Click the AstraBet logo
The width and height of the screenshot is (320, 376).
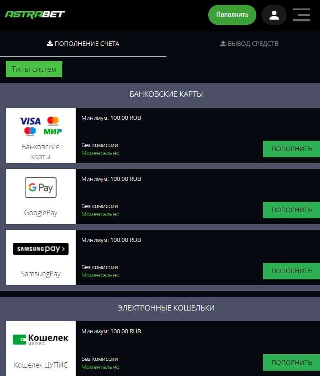(35, 14)
